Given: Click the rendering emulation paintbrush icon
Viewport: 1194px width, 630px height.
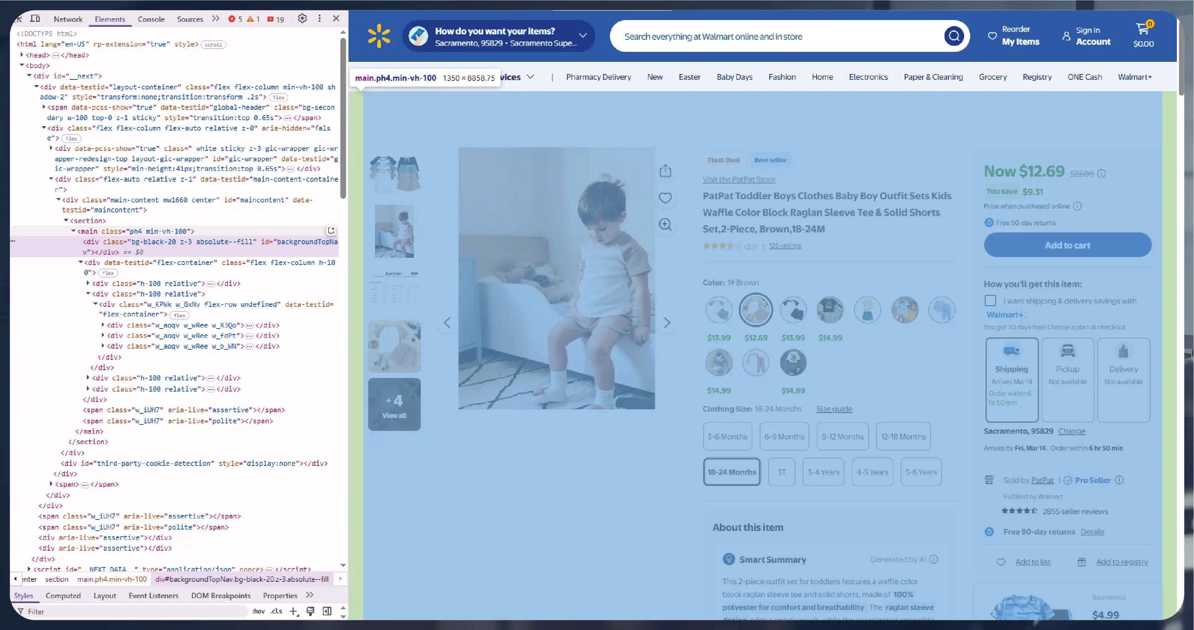Looking at the screenshot, I should pos(311,611).
